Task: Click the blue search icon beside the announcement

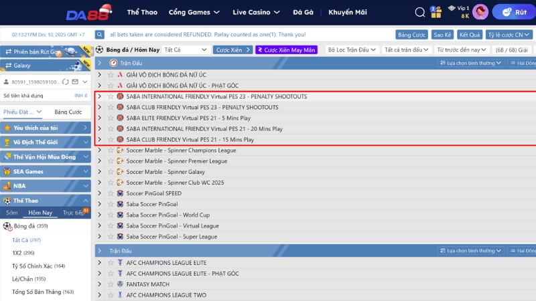Action: coord(99,35)
